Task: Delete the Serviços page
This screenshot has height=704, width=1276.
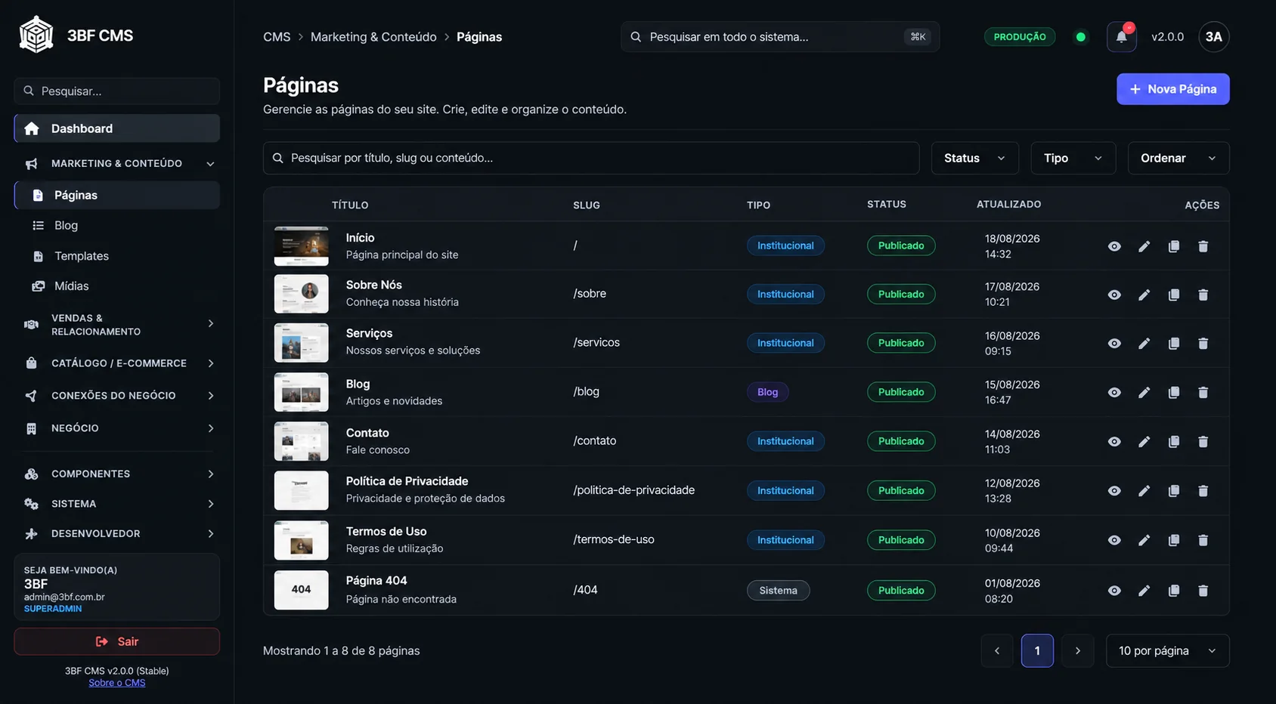Action: pos(1203,343)
